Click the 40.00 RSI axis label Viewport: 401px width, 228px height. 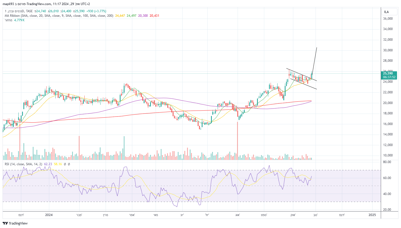[387, 194]
